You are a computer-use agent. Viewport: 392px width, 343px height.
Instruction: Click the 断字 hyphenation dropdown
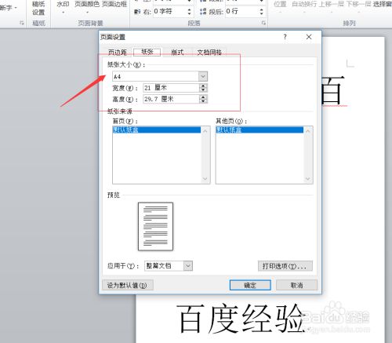(9, 8)
